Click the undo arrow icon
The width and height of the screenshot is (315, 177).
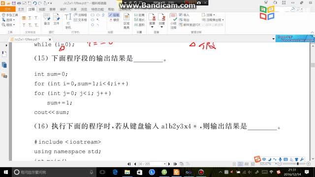coord(34,3)
